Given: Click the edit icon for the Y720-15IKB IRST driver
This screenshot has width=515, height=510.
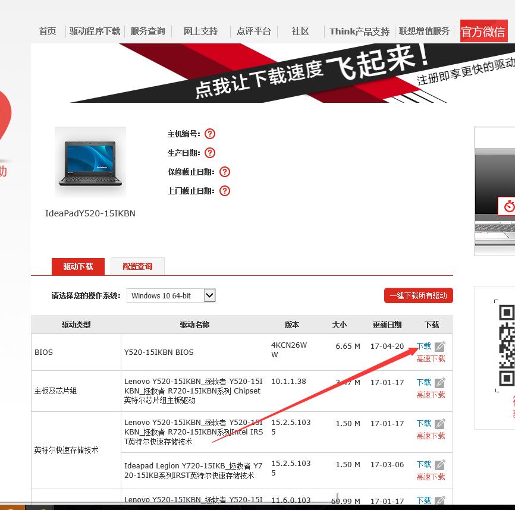Looking at the screenshot, I should [440, 464].
